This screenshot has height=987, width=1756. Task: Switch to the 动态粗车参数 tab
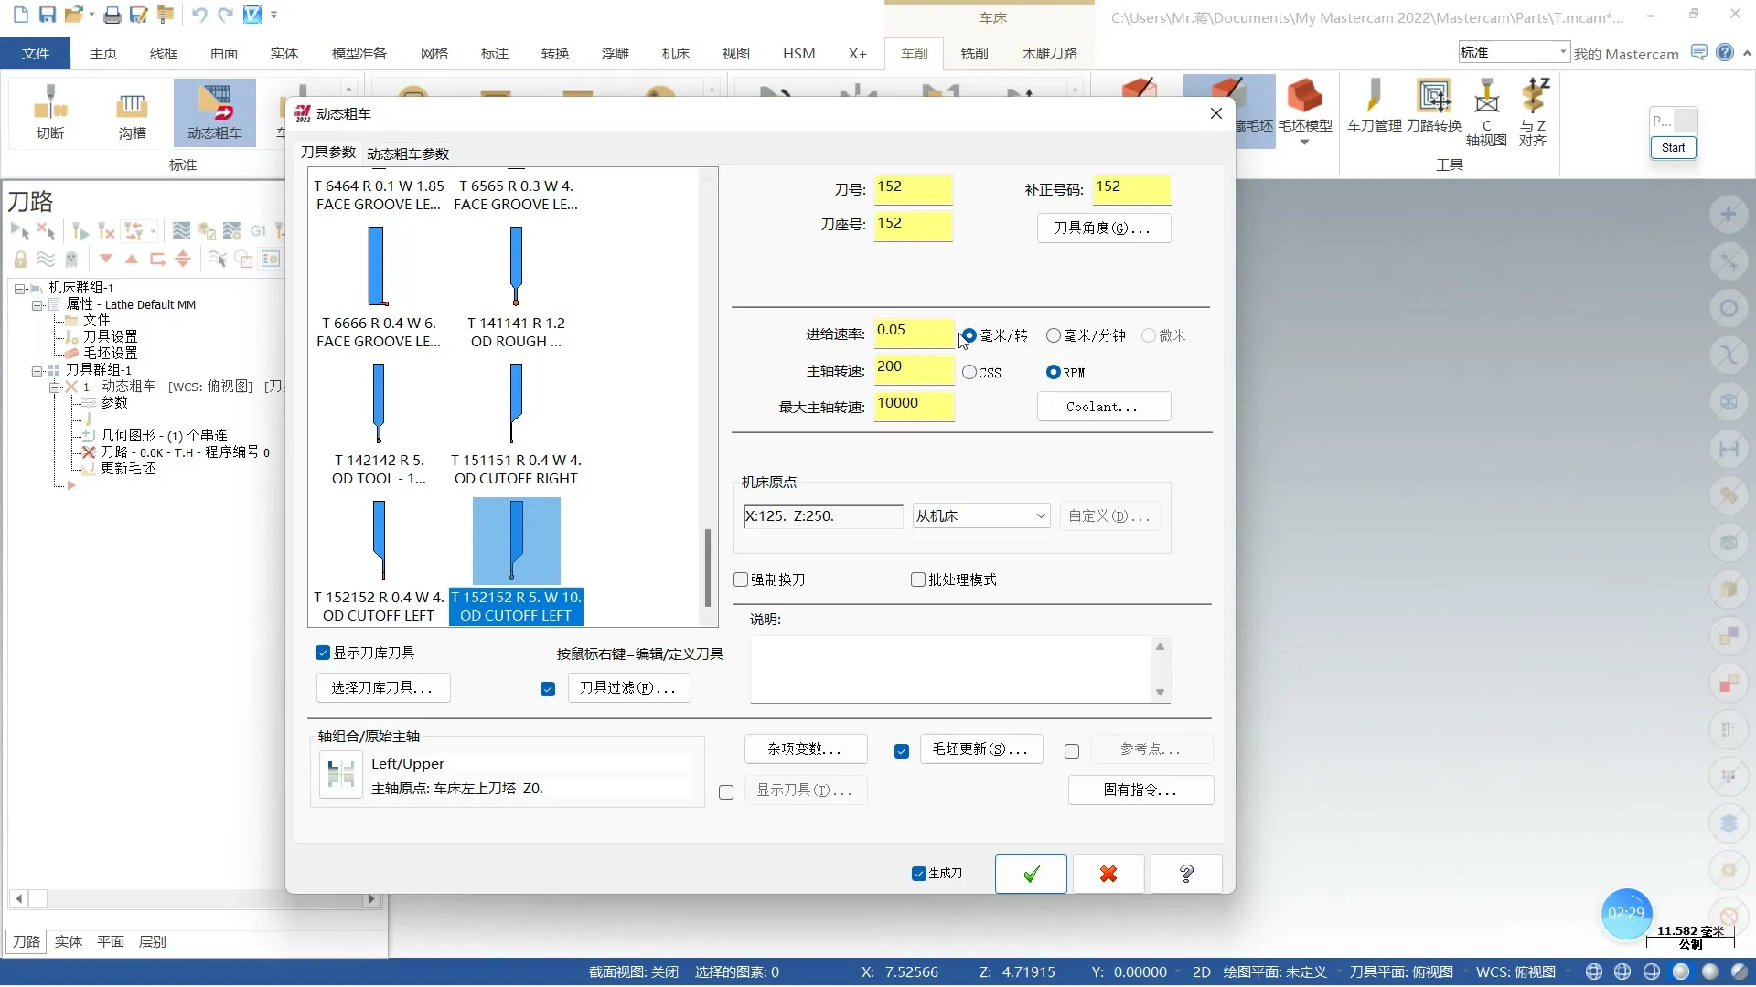click(408, 154)
